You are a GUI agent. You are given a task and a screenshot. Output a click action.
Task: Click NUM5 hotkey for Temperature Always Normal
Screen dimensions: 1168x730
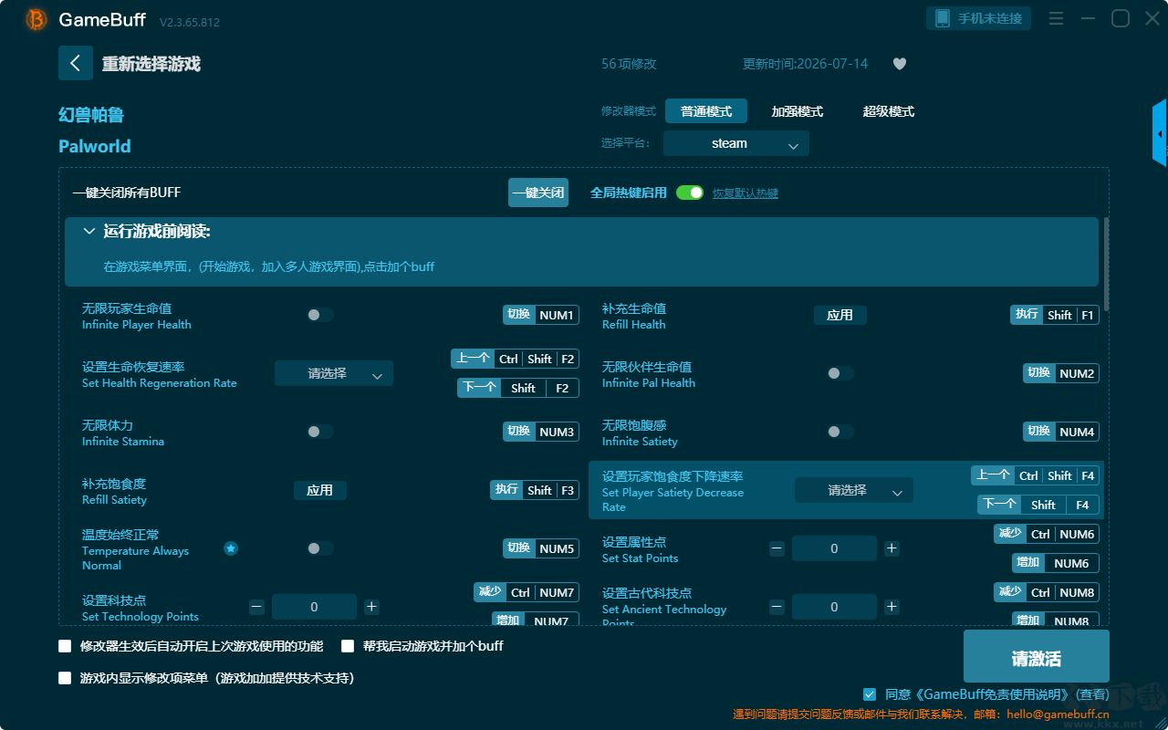point(541,548)
